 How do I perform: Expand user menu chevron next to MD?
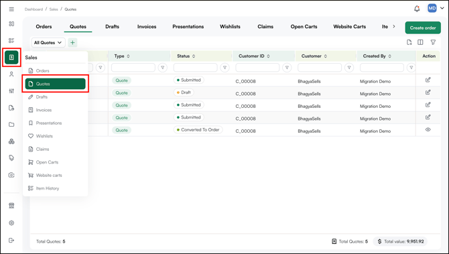click(442, 8)
